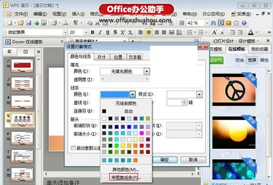Click the line weight 磅 spinner
Viewport: 273px width, 185px height.
click(184, 103)
